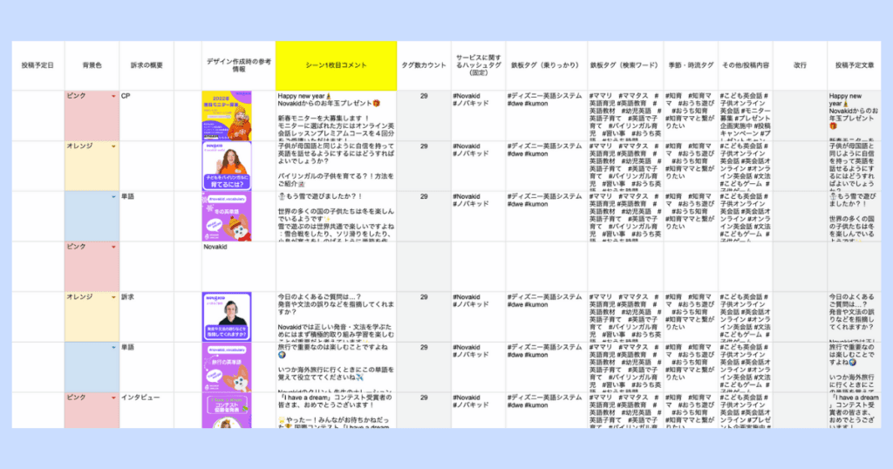893x469 pixels.
Task: Select the I have a dream contest thumbnail
Action: tap(227, 411)
